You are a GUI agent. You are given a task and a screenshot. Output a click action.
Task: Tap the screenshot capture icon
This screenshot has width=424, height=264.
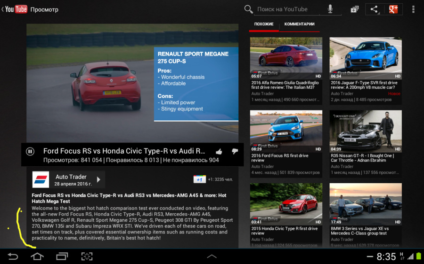87,256
